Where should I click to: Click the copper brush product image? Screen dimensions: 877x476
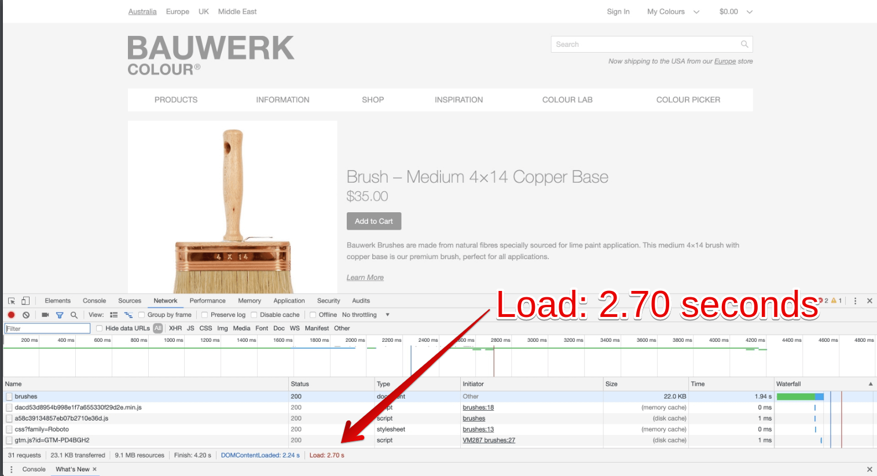click(232, 207)
